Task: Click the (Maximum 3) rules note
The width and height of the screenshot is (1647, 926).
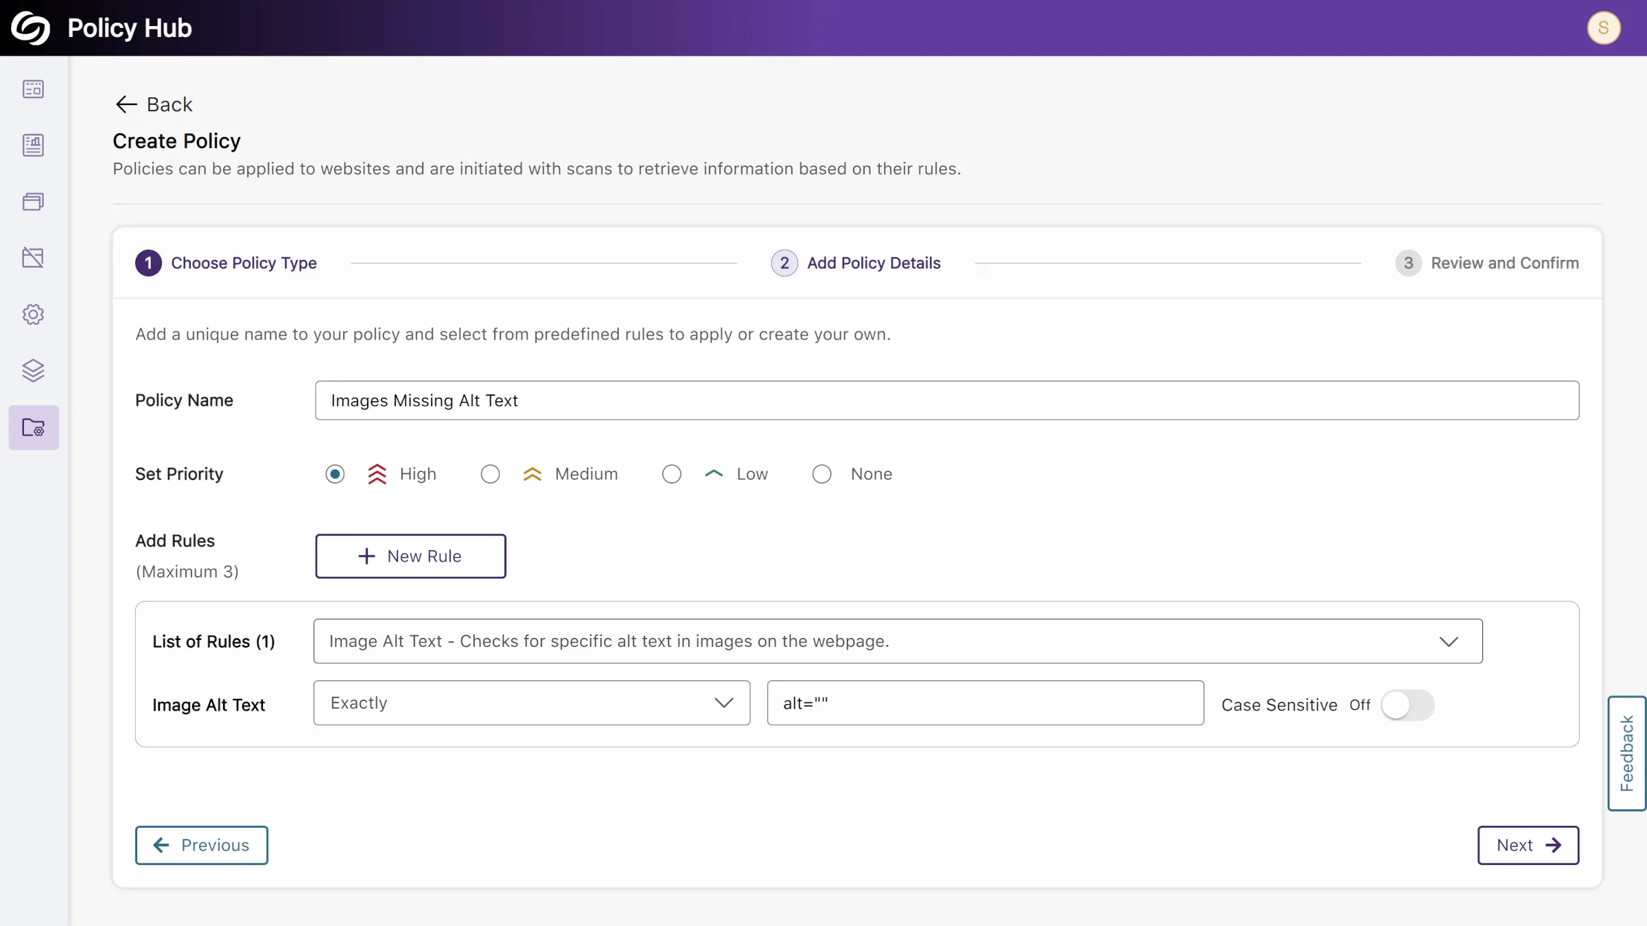Action: (187, 571)
